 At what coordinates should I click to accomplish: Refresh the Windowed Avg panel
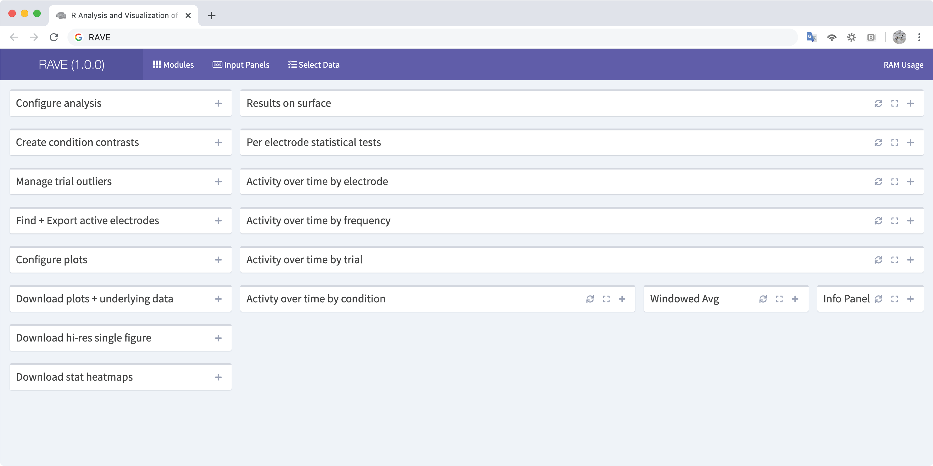tap(763, 299)
